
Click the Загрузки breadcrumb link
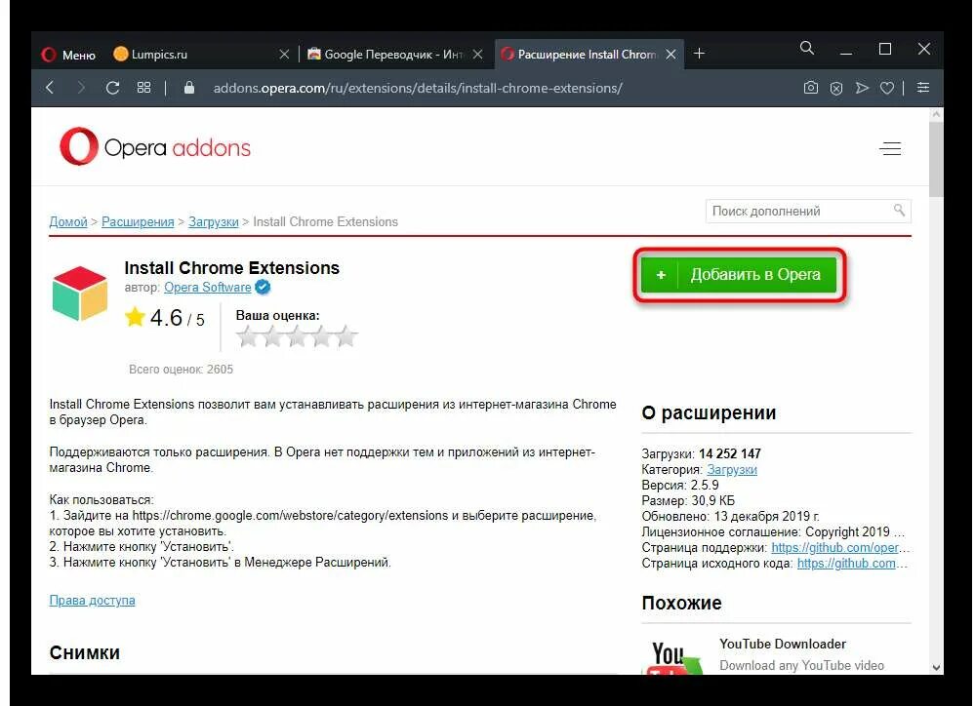coord(214,222)
